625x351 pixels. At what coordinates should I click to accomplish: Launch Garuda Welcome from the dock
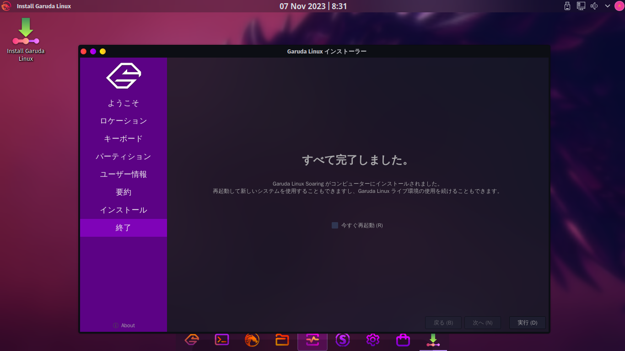192,340
